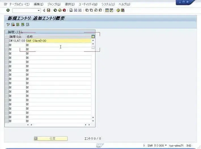Click the エントリ 0 / 0 entry counter text
201x149 pixels.
[x=93, y=139]
